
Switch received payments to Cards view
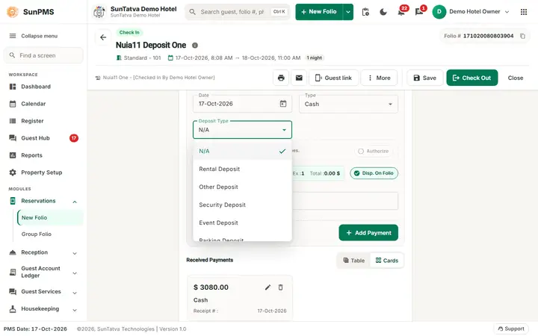pos(387,261)
